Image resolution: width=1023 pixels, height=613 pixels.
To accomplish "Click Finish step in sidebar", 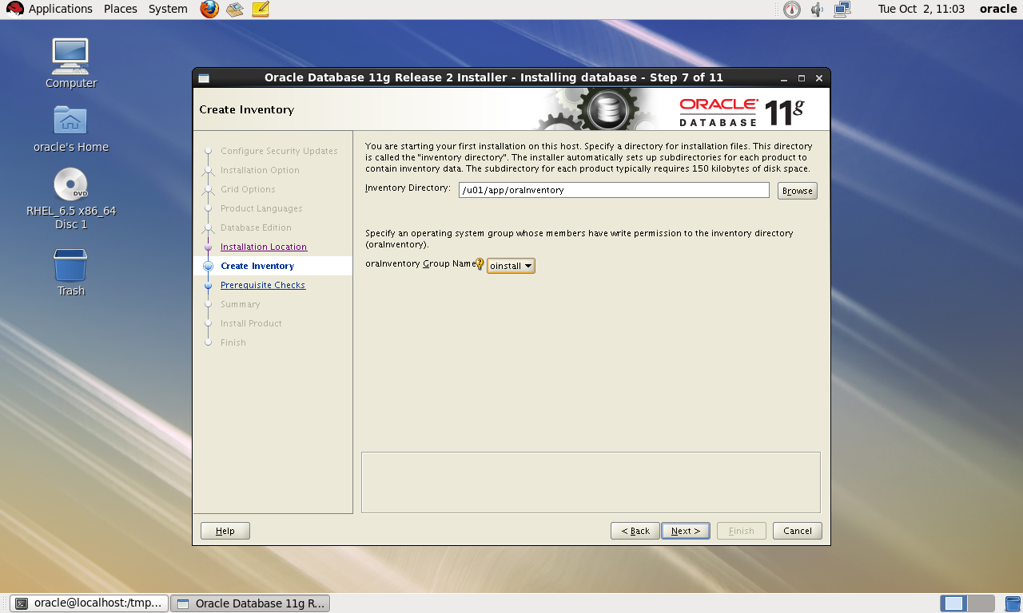I will (233, 342).
